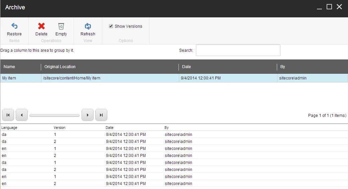Click 'Drag a column to this area' grouping text

[x=37, y=50]
